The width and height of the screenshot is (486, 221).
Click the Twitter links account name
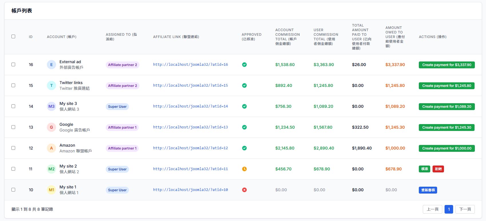71,83
